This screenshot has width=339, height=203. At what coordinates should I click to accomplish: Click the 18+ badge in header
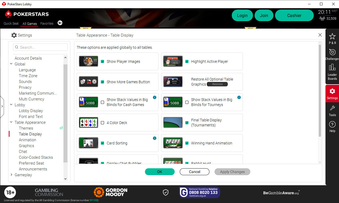pos(60,23)
